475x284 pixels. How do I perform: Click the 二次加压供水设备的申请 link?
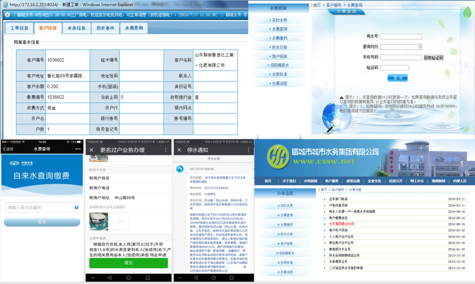[x=346, y=268]
